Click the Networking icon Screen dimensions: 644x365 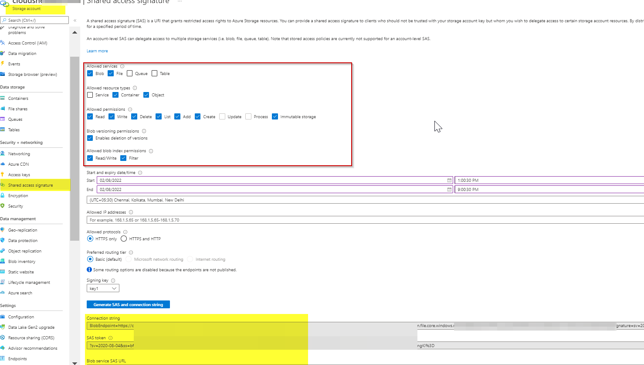[x=3, y=154]
